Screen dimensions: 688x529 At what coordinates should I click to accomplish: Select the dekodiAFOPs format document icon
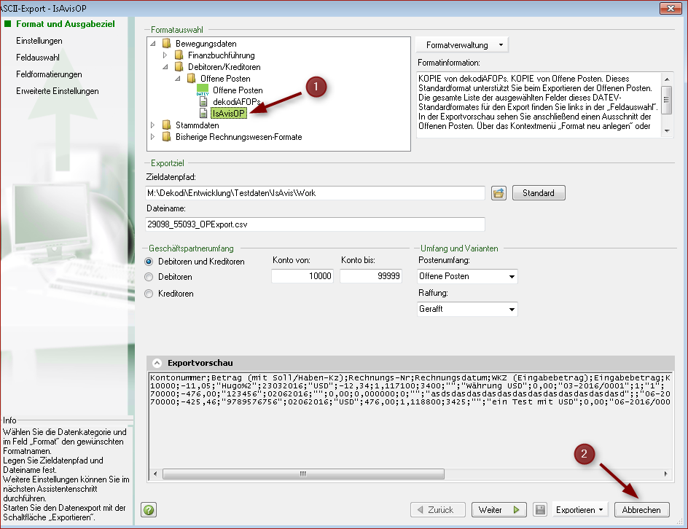204,102
